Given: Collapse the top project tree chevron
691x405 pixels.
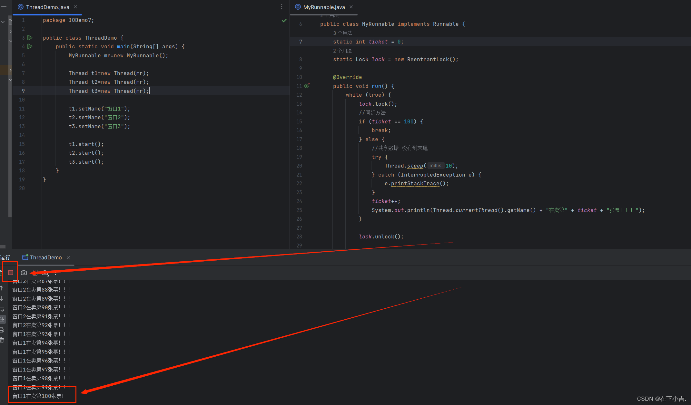Looking at the screenshot, I should 3,22.
